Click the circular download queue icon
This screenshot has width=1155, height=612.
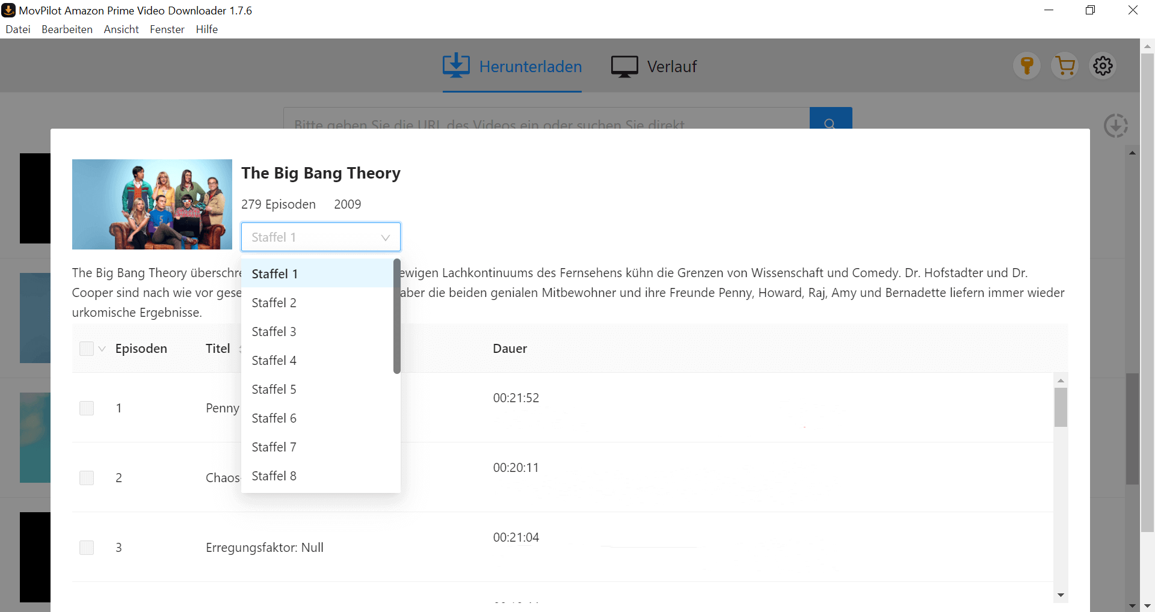click(x=1116, y=125)
